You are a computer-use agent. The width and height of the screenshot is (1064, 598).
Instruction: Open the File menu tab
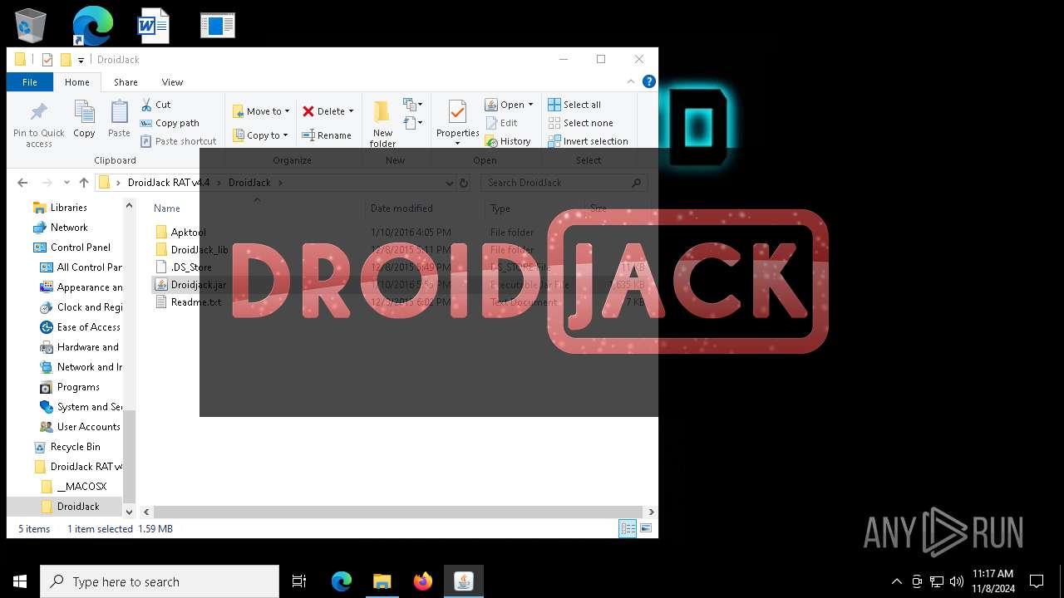30,82
